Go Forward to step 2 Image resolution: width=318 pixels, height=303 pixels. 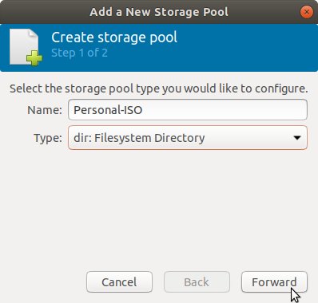pos(274,282)
